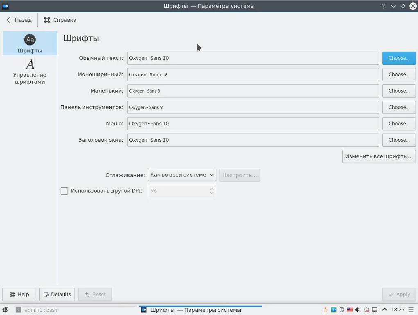This screenshot has height=315, width=418.
Task: Increase DPI with the up arrow
Action: pyautogui.click(x=211, y=188)
